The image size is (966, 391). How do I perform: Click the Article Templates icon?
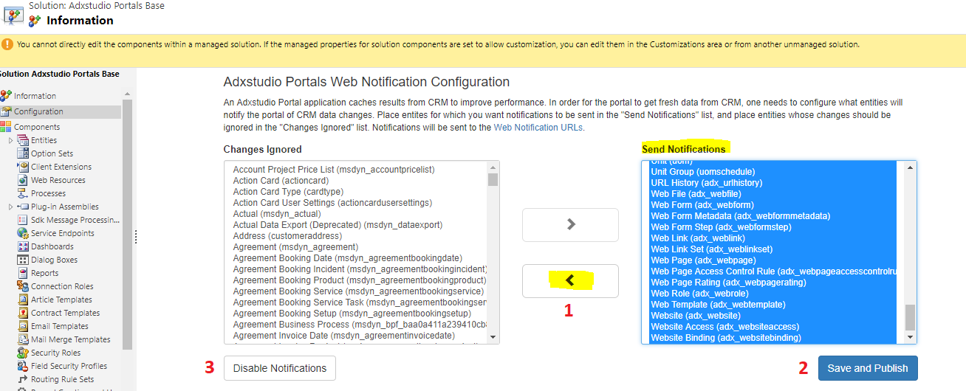pyautogui.click(x=23, y=300)
